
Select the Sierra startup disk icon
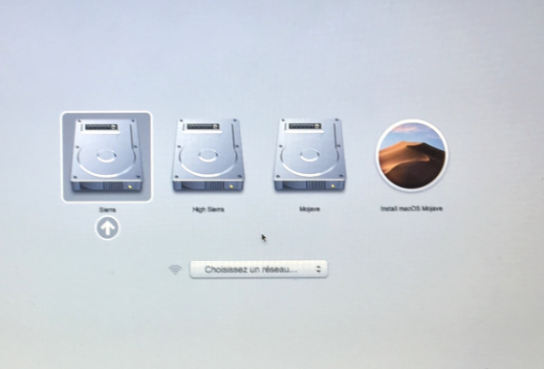tap(106, 156)
